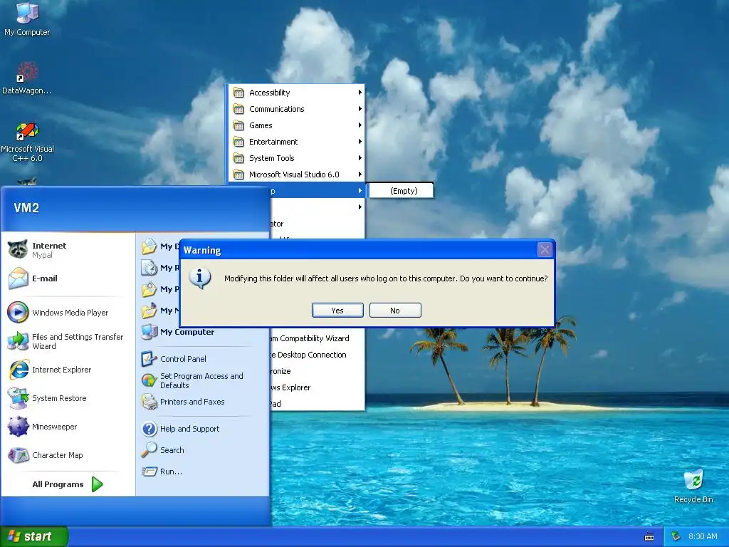This screenshot has width=729, height=547.
Task: Click the Start button
Action: coord(34,536)
